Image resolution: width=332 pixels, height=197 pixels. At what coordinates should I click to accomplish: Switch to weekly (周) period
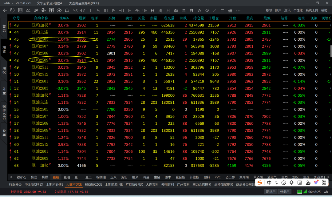pos(160,10)
